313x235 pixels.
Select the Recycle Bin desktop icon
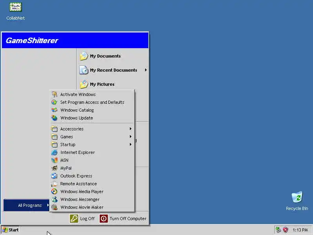pos(297,201)
